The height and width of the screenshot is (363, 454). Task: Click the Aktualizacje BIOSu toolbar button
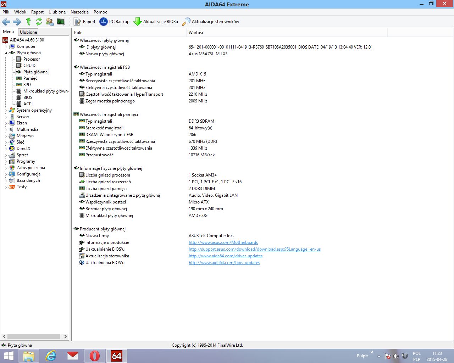(x=156, y=22)
